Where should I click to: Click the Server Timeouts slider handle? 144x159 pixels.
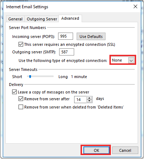(30, 77)
